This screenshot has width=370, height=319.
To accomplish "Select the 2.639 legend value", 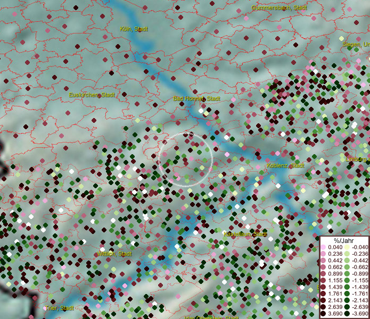I will tap(335, 307).
